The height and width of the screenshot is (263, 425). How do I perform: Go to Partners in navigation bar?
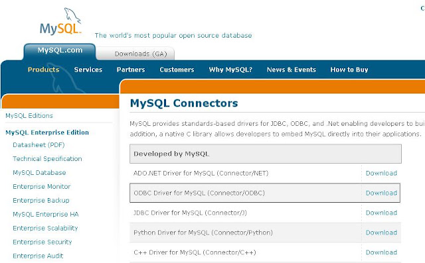tap(131, 70)
